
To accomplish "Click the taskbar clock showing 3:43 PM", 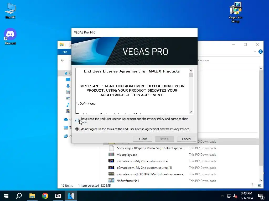I will point(246,196).
